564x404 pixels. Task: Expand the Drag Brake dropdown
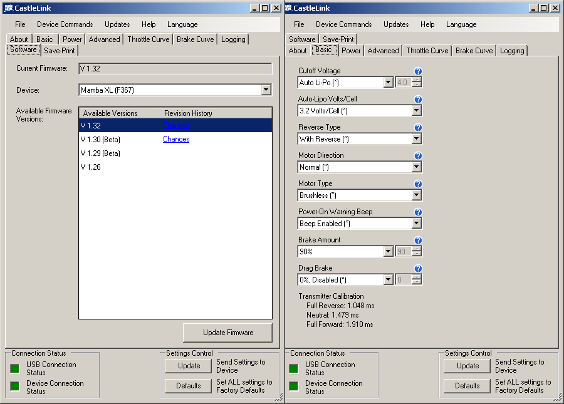tap(388, 279)
